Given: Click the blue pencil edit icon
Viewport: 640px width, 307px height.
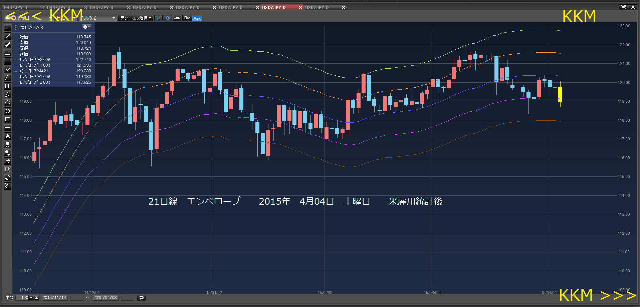Looking at the screenshot, I should (x=159, y=18).
